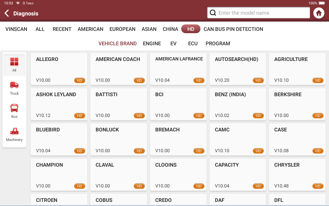Open the CAPACITY brand card

click(238, 175)
